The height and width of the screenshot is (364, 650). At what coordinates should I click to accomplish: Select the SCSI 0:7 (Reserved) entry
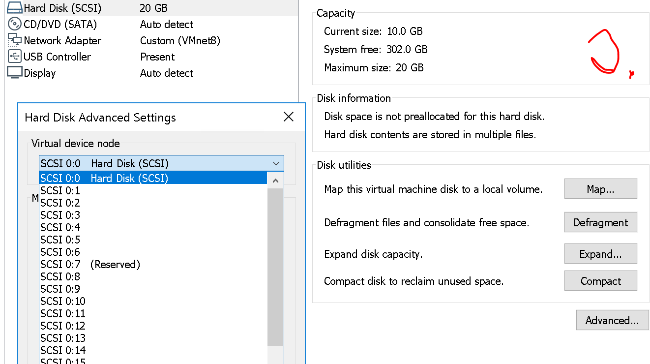point(90,265)
